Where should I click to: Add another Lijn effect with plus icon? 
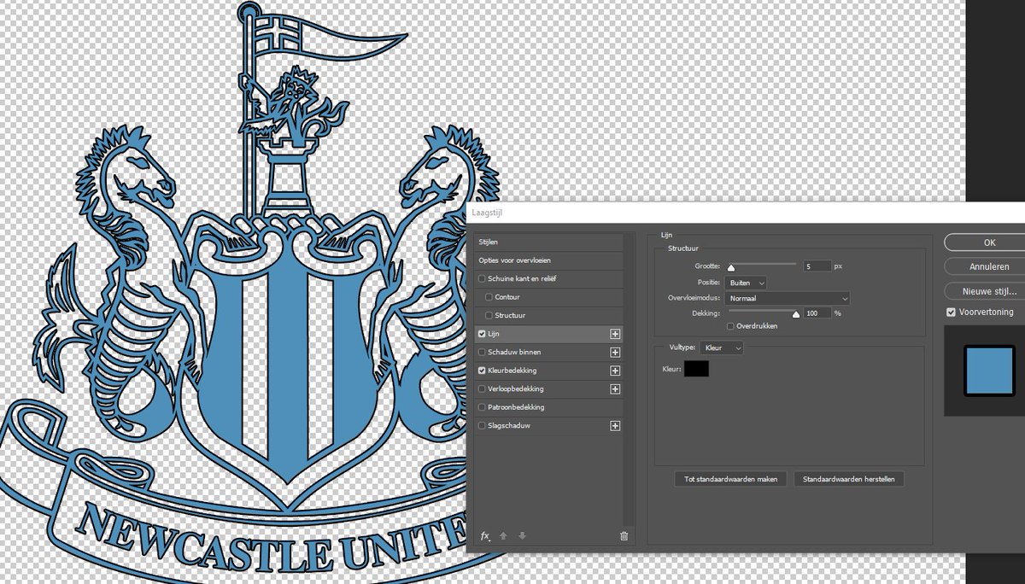pos(615,334)
